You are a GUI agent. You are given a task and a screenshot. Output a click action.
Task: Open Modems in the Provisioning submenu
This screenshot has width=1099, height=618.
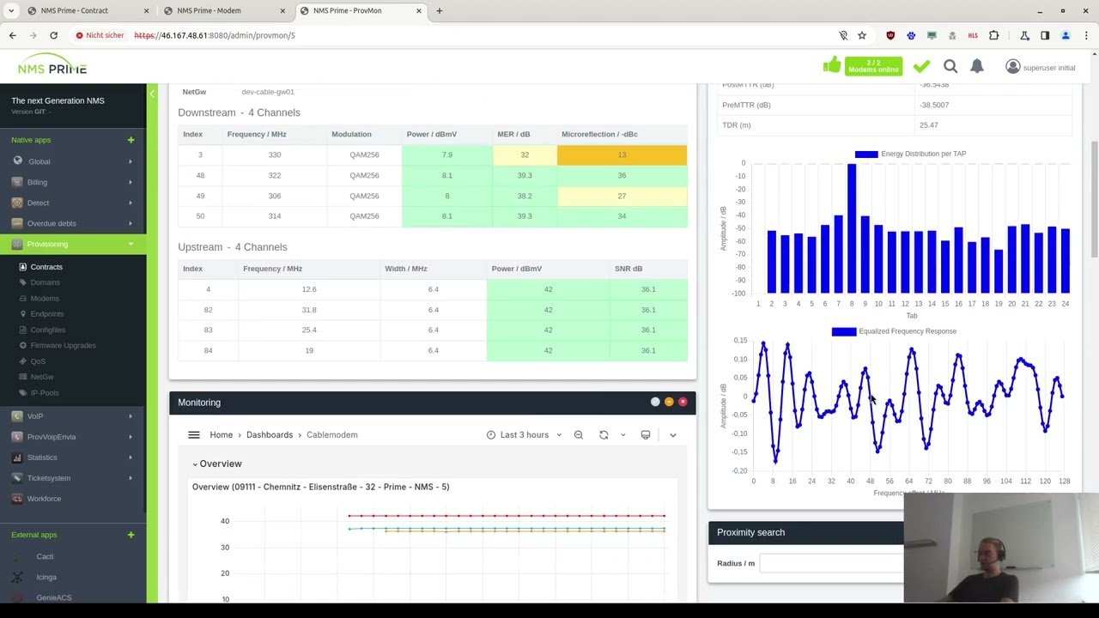[x=45, y=299]
